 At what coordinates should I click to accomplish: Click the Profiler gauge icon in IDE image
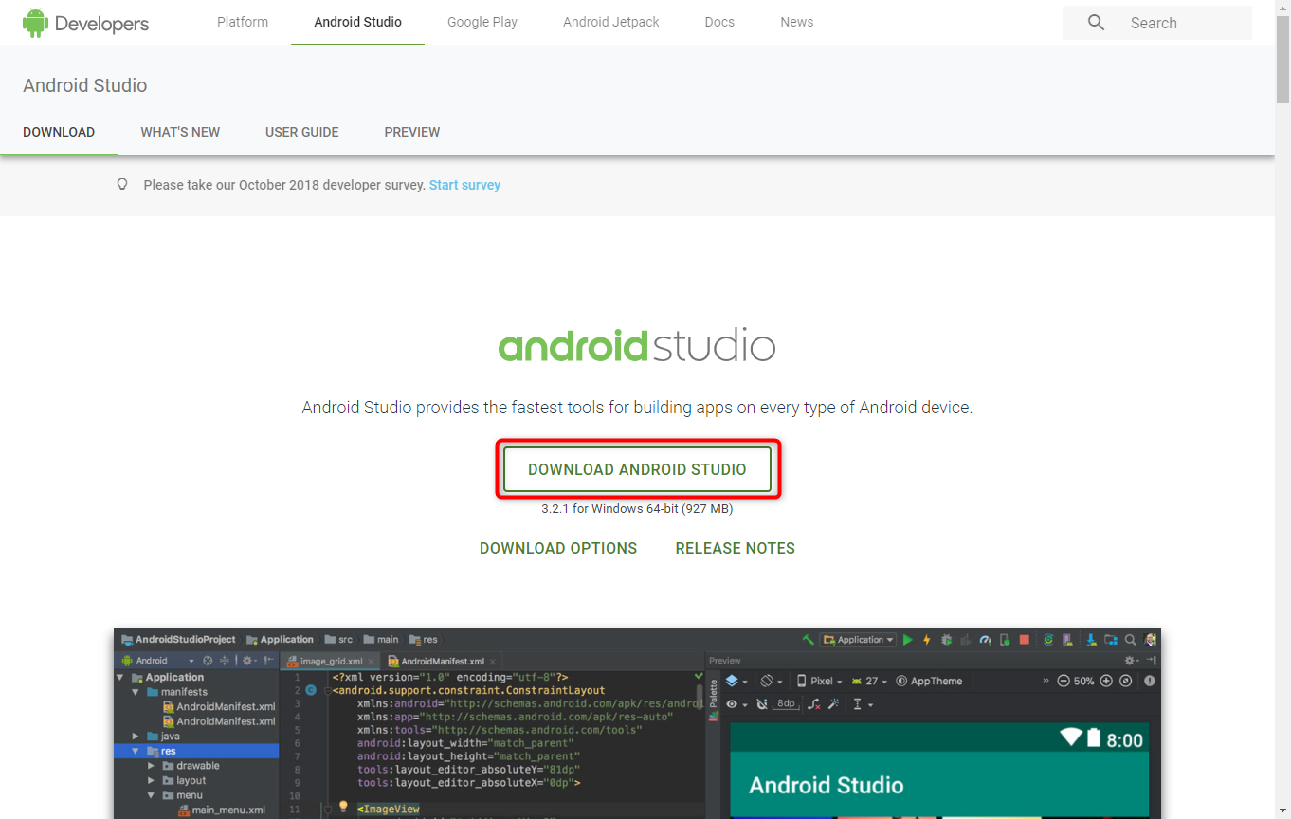pyautogui.click(x=986, y=640)
